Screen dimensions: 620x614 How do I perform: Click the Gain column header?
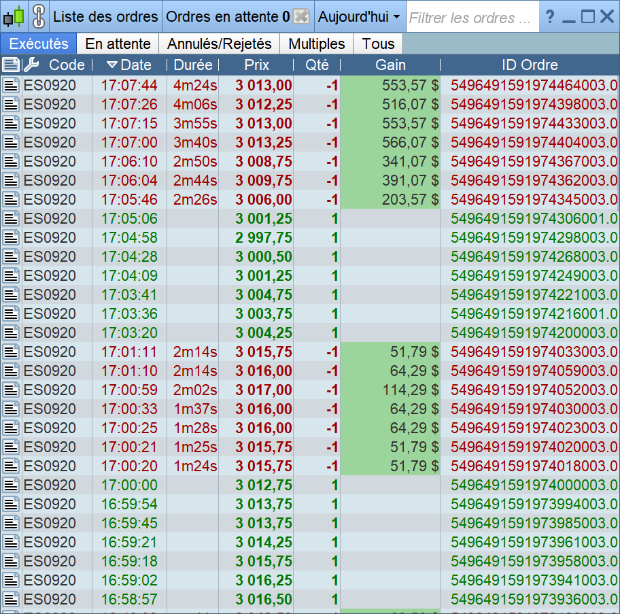coord(390,65)
